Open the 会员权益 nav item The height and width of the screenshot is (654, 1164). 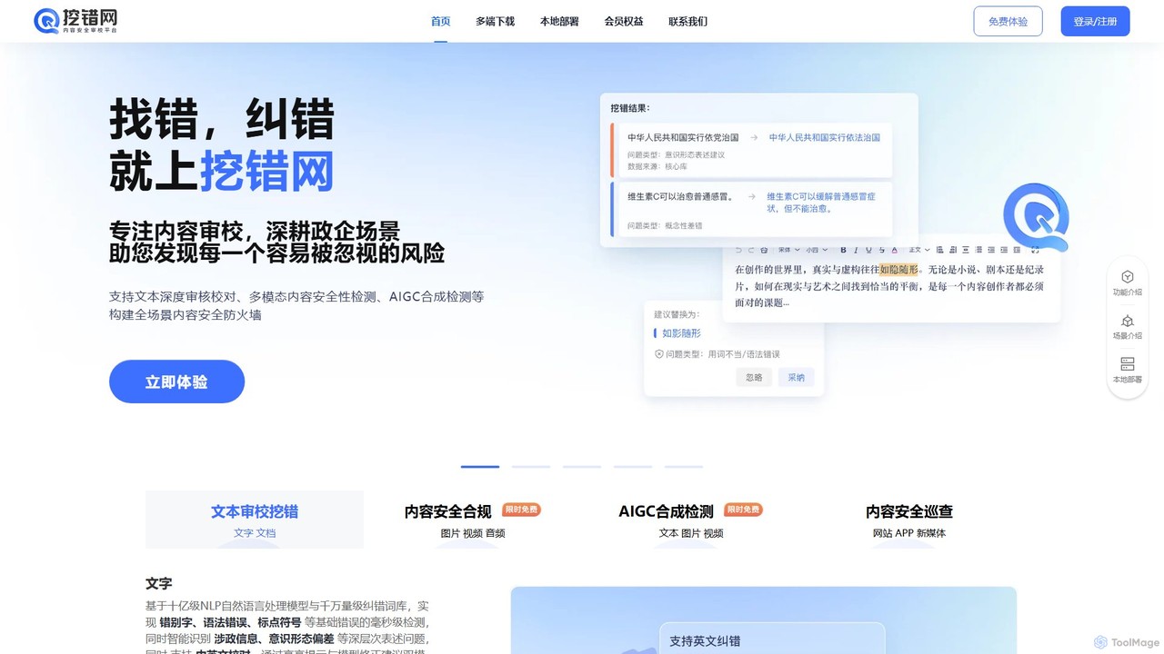click(624, 21)
